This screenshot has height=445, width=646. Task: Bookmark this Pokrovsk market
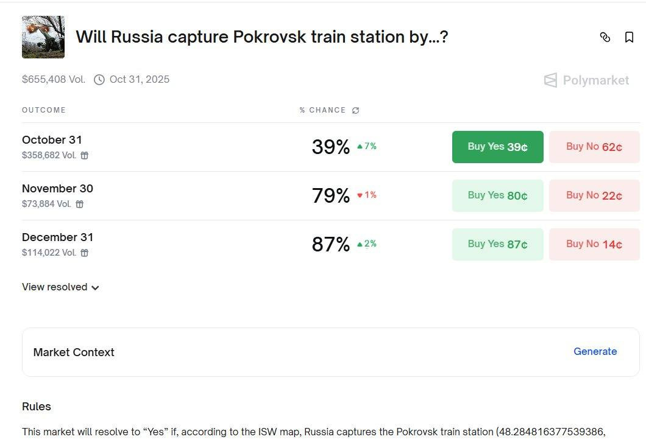[630, 37]
